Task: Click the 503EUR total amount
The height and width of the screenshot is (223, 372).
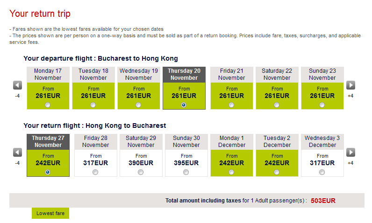Action: (x=323, y=201)
